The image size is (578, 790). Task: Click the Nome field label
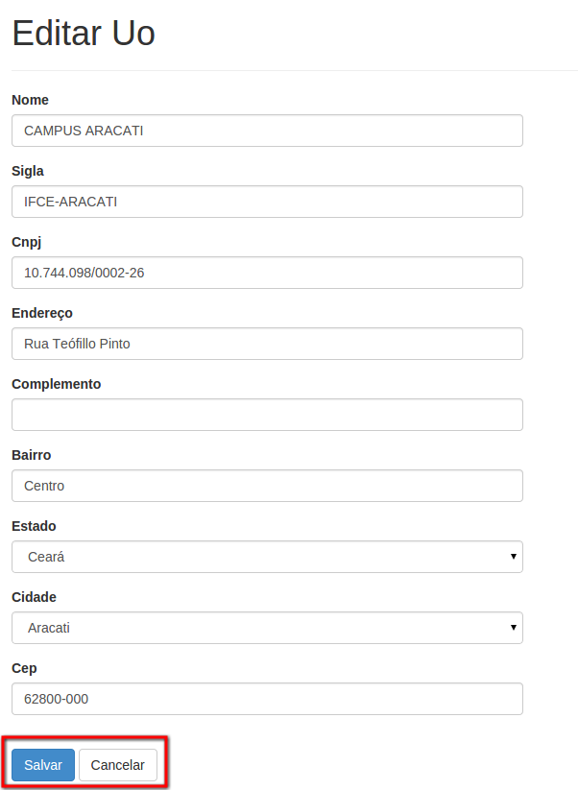(x=30, y=100)
